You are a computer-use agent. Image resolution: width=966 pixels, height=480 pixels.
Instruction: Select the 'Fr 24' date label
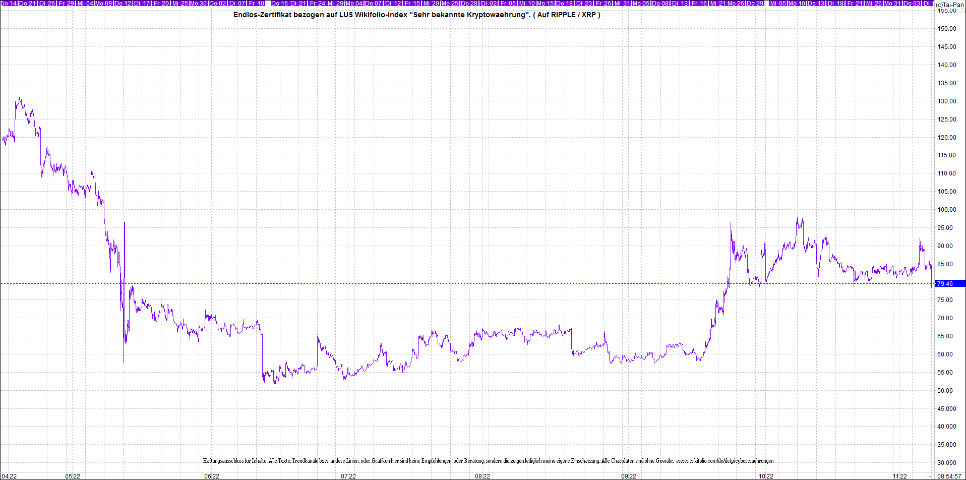point(318,3)
